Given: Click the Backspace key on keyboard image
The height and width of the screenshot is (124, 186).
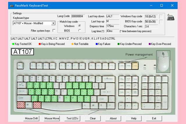Looking at the screenshot, I should point(109,79).
